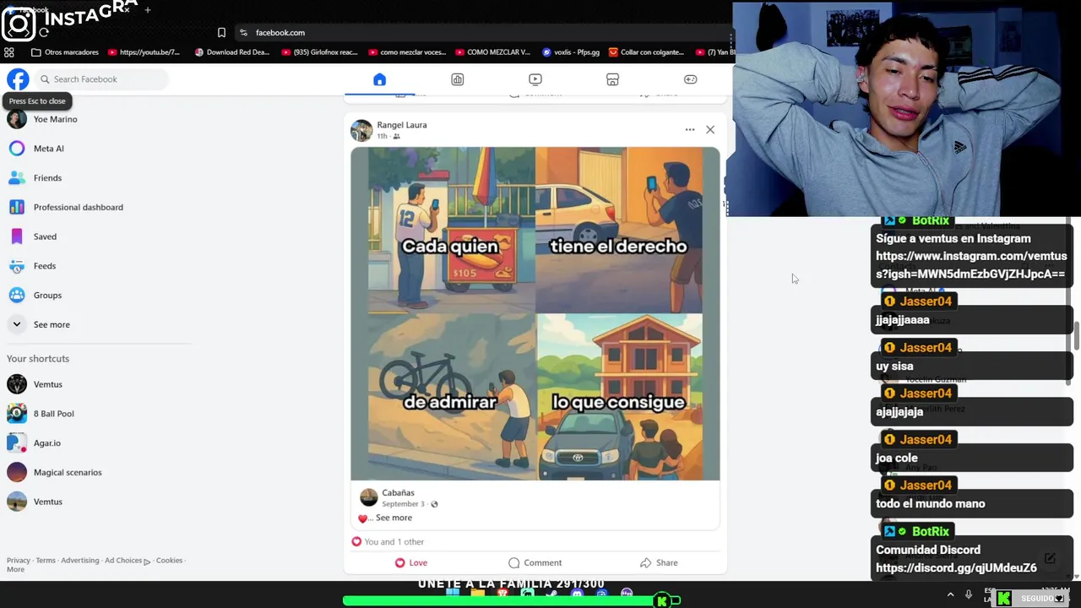Show hidden system tray icons chevron
The height and width of the screenshot is (608, 1081).
[950, 594]
